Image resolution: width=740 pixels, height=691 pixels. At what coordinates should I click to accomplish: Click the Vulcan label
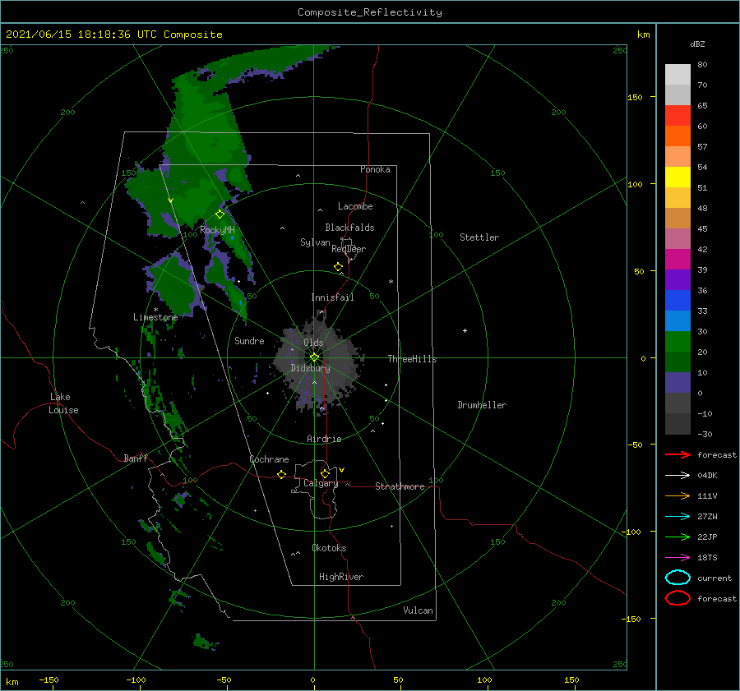(419, 610)
